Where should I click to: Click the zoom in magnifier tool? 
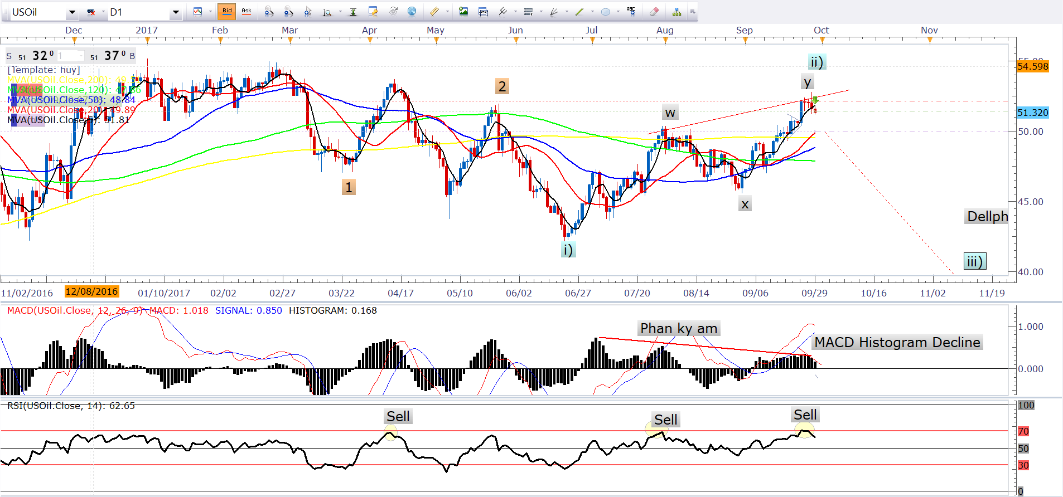click(x=268, y=12)
